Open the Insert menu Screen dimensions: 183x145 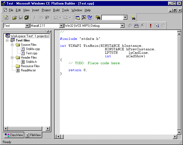36,10
